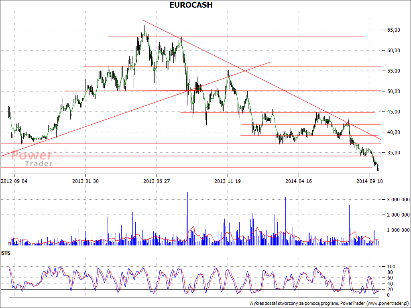Select the 2013-01-30 date label
The image size is (411, 308).
(x=85, y=181)
